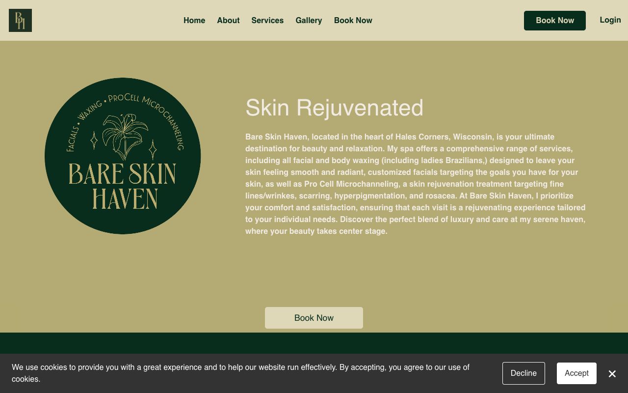
Task: Open the About page
Action: [x=228, y=20]
